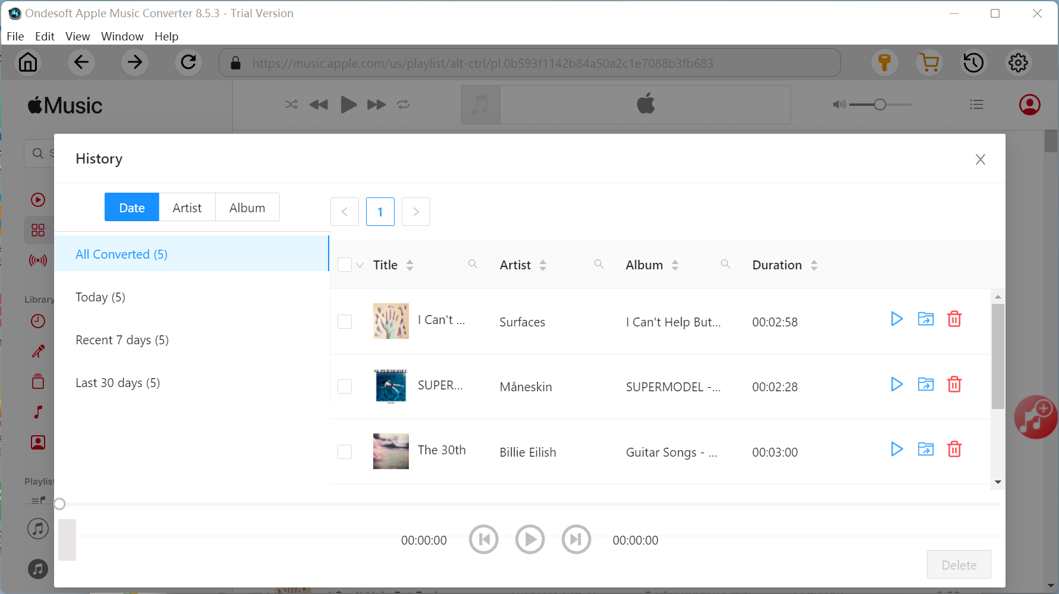This screenshot has width=1059, height=594.
Task: Search by title magnifier icon
Action: [473, 264]
